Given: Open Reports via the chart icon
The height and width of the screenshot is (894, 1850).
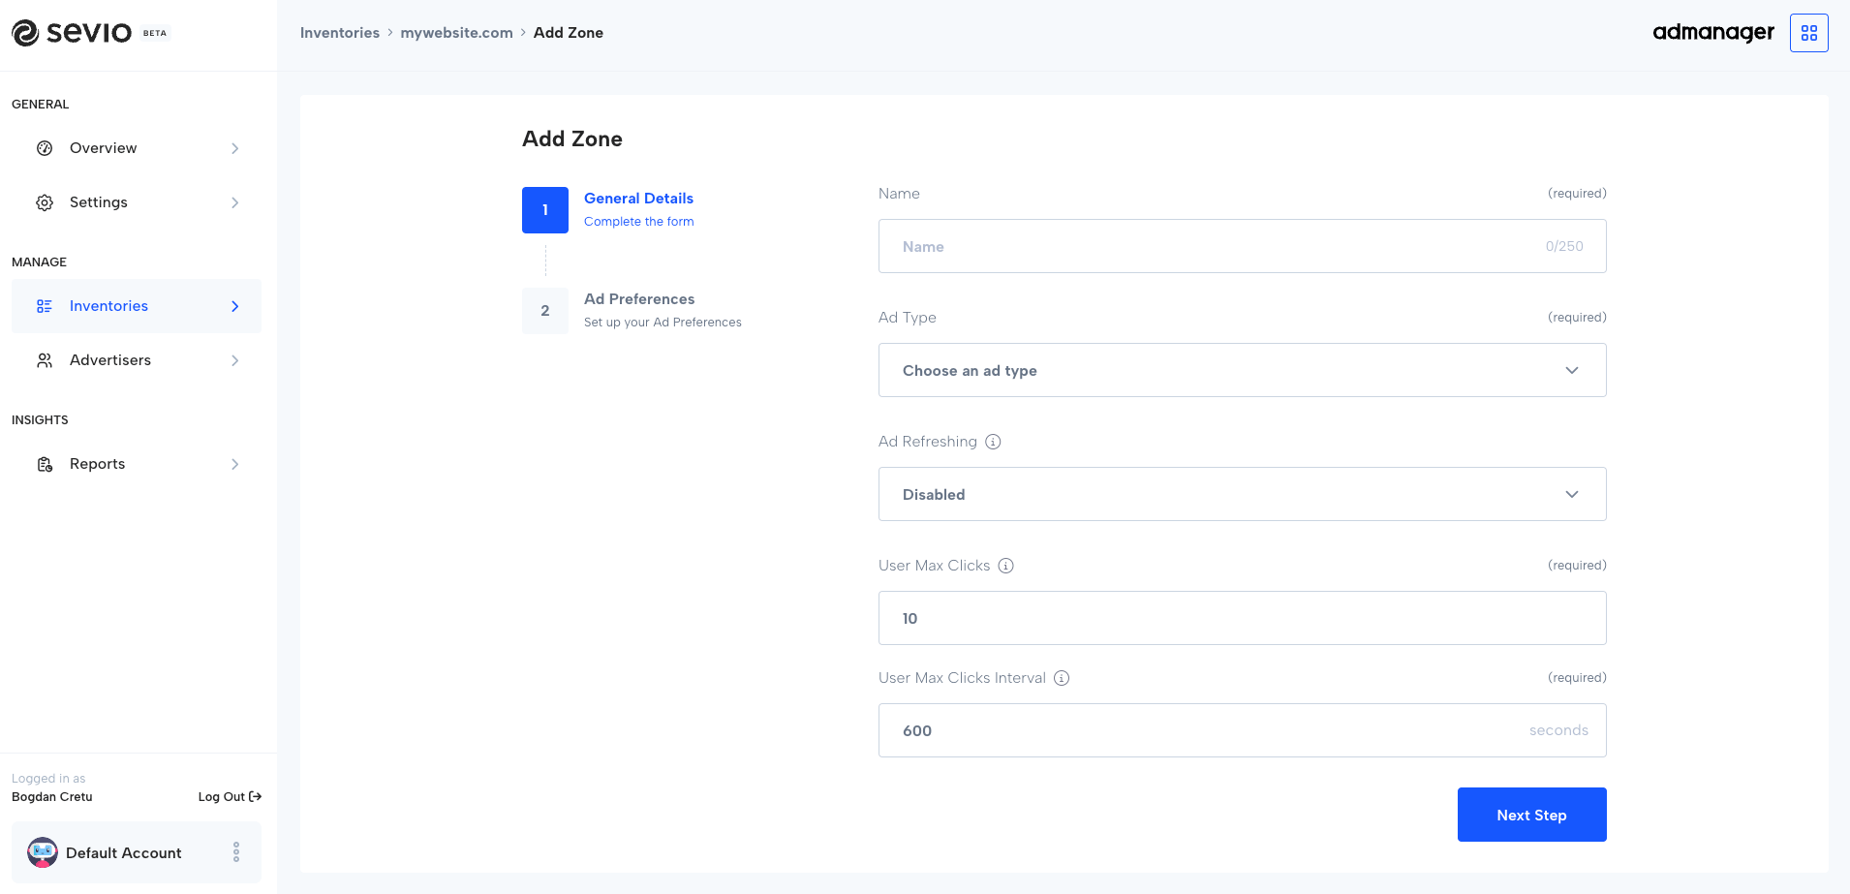Looking at the screenshot, I should tap(45, 463).
